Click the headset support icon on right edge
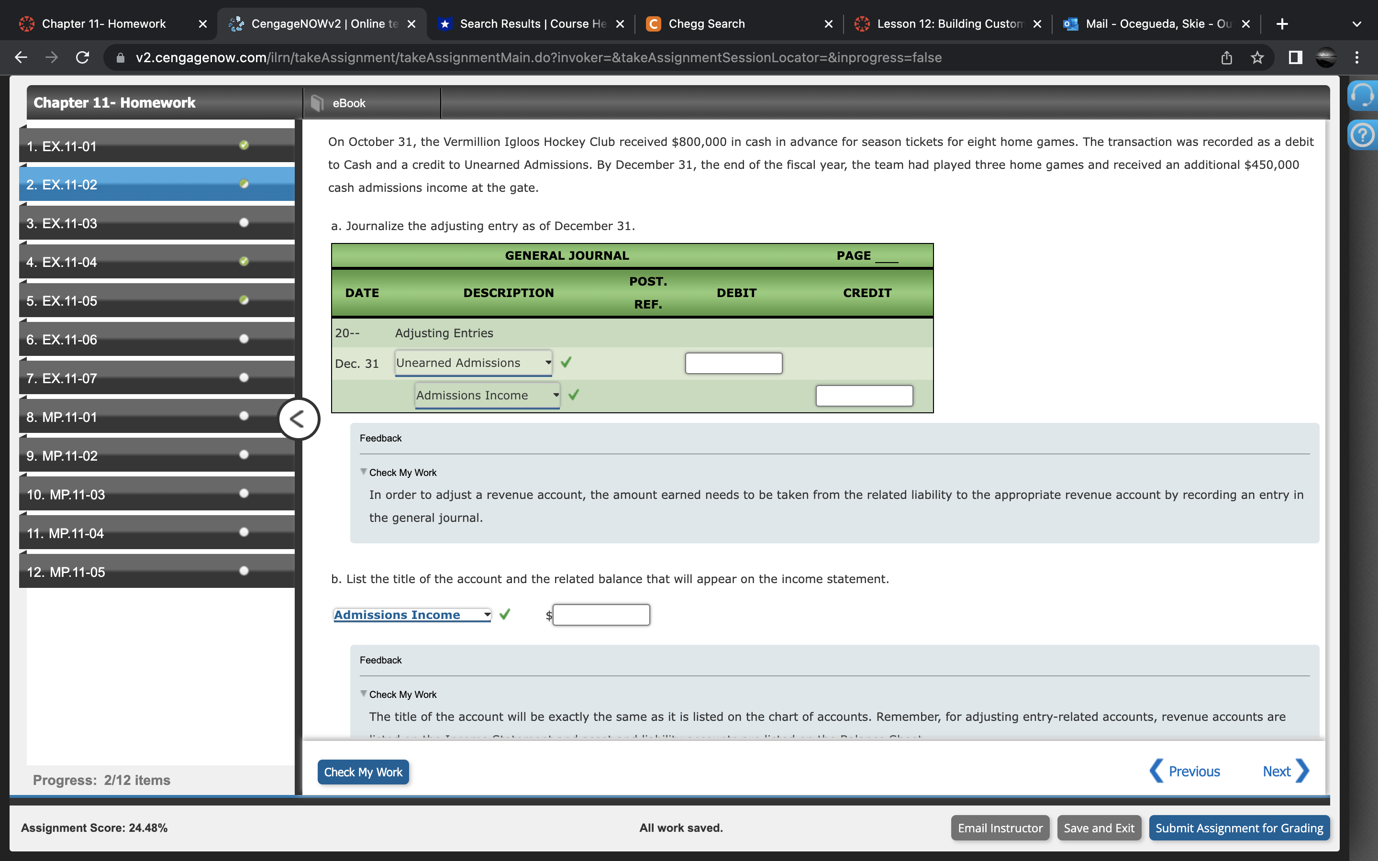 click(1362, 96)
